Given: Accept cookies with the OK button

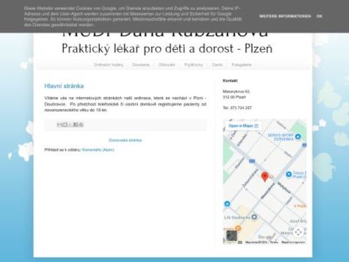Looking at the screenshot, I should tap(319, 16).
